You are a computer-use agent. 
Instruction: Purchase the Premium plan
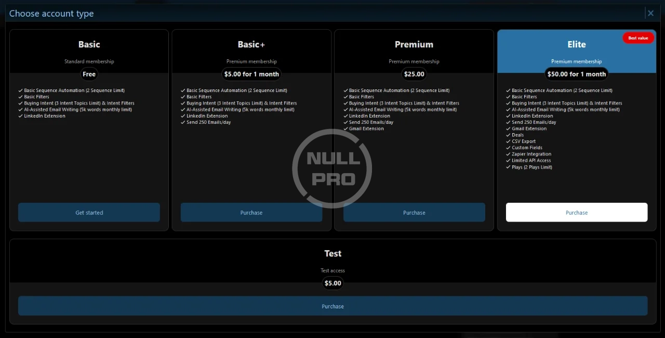point(414,213)
